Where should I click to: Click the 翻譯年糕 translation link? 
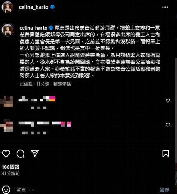[x=62, y=84]
